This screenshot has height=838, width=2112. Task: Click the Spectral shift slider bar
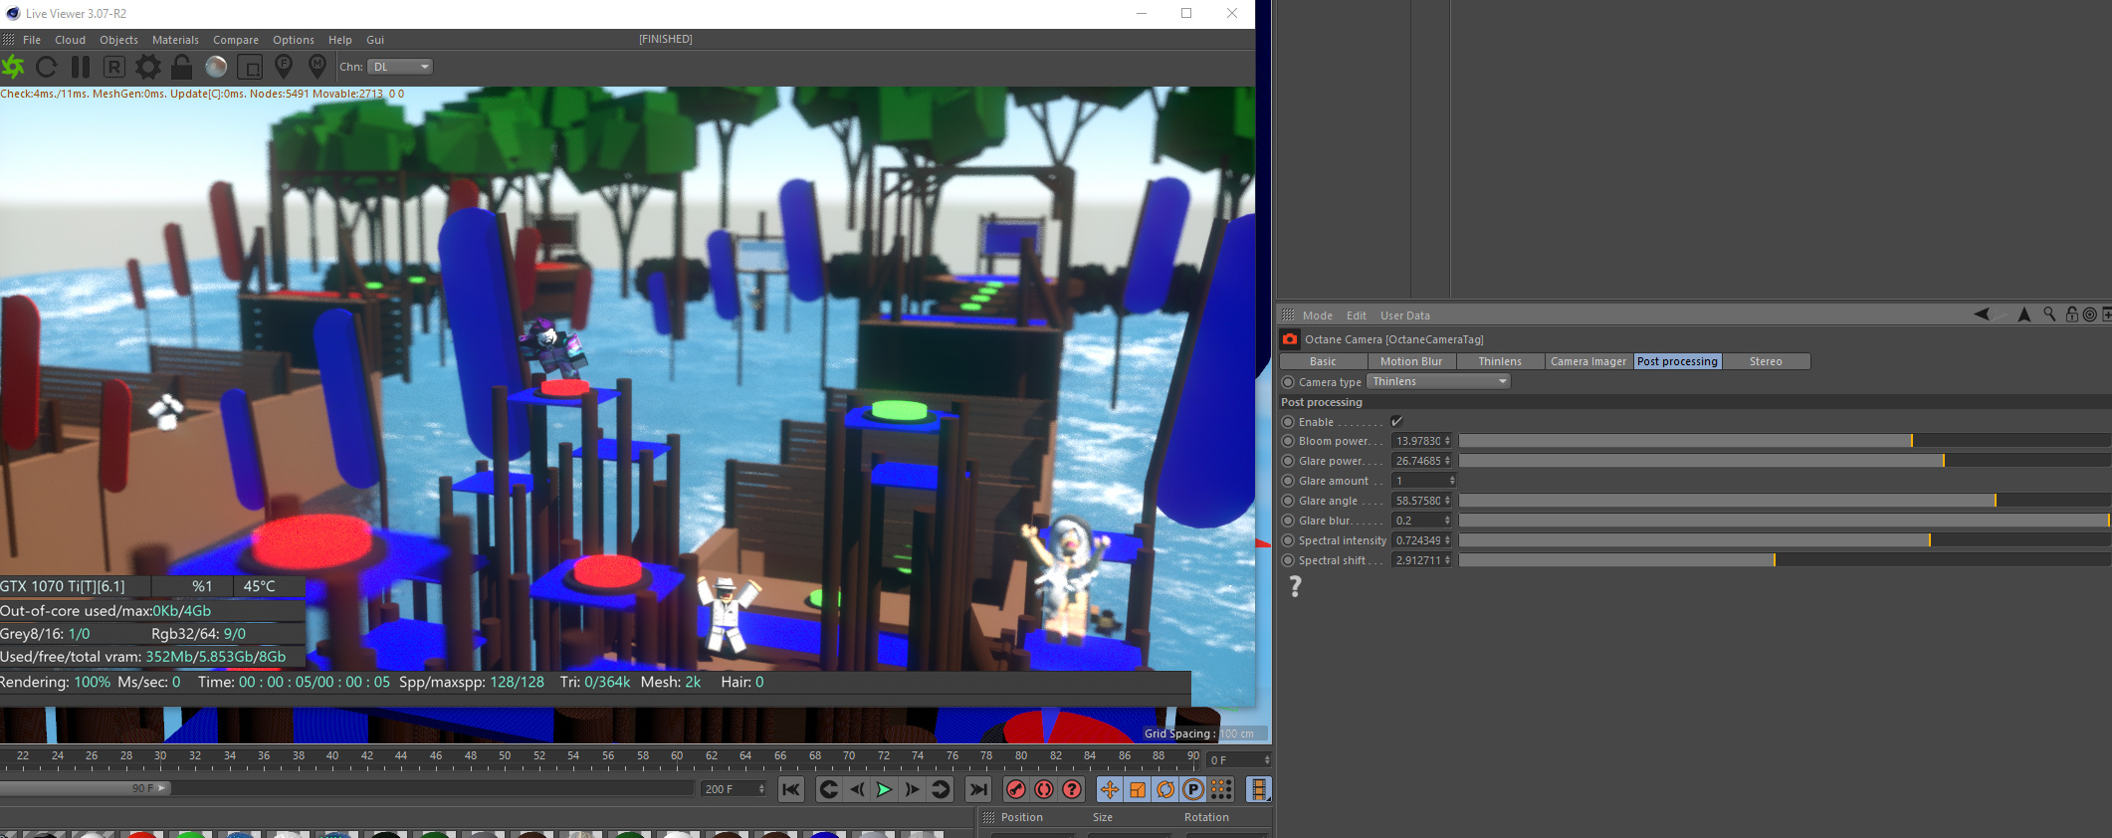click(1785, 560)
